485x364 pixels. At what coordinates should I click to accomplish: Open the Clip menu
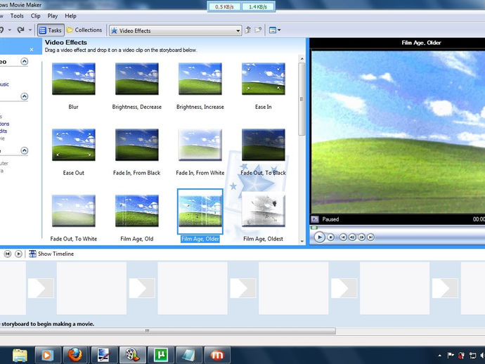tap(36, 15)
